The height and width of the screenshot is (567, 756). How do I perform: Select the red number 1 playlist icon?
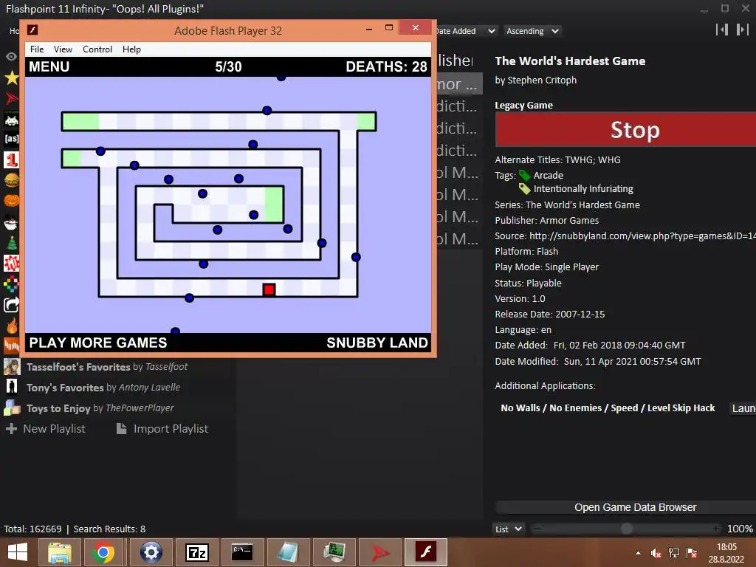click(11, 159)
